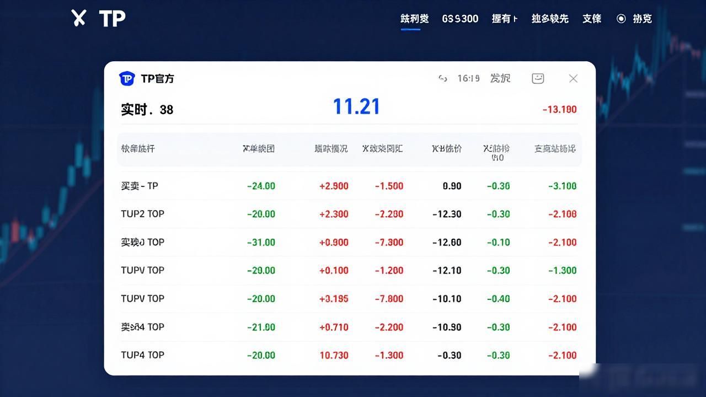Click the -31.00 cell

point(261,242)
